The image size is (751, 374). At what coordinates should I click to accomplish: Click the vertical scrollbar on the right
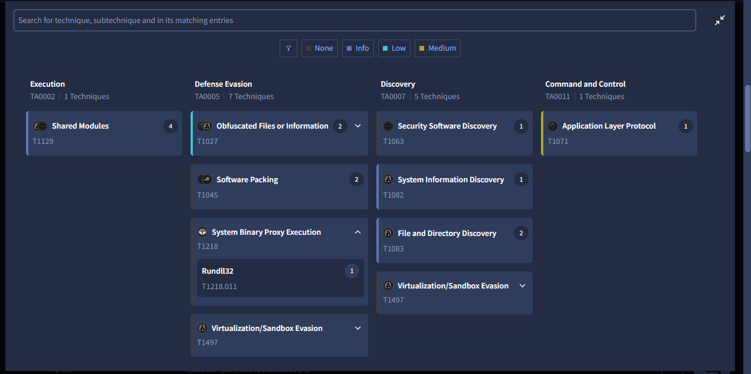click(747, 118)
